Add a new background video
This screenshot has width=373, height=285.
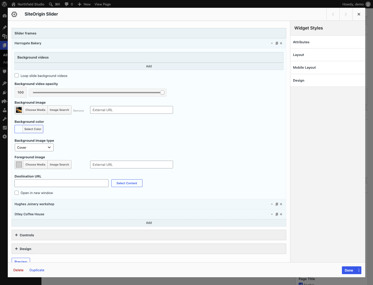point(149,66)
